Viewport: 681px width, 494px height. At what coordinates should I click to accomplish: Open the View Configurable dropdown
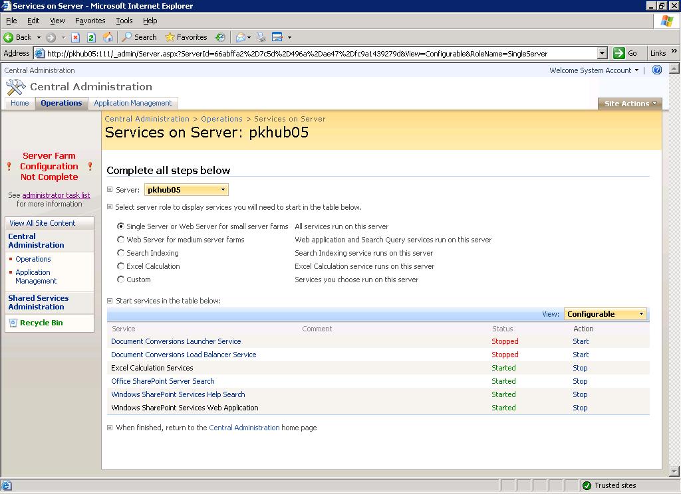point(605,314)
